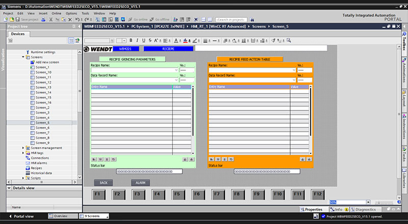Screen dimensions: 408x224
Task: Click the fill bucket background color icon
Action: coord(185,40)
